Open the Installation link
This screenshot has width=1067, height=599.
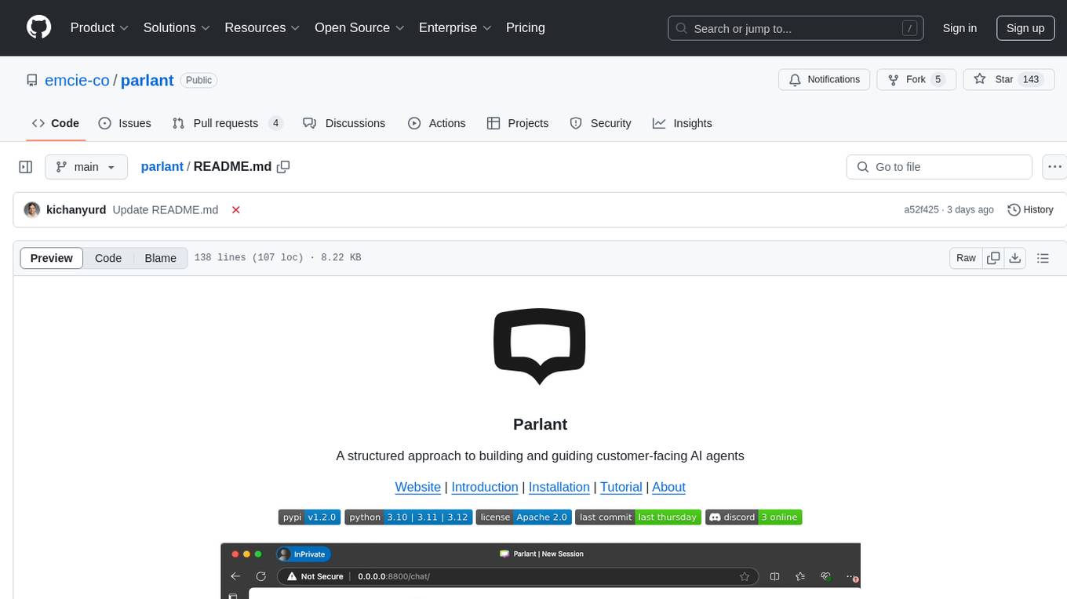pyautogui.click(x=559, y=487)
